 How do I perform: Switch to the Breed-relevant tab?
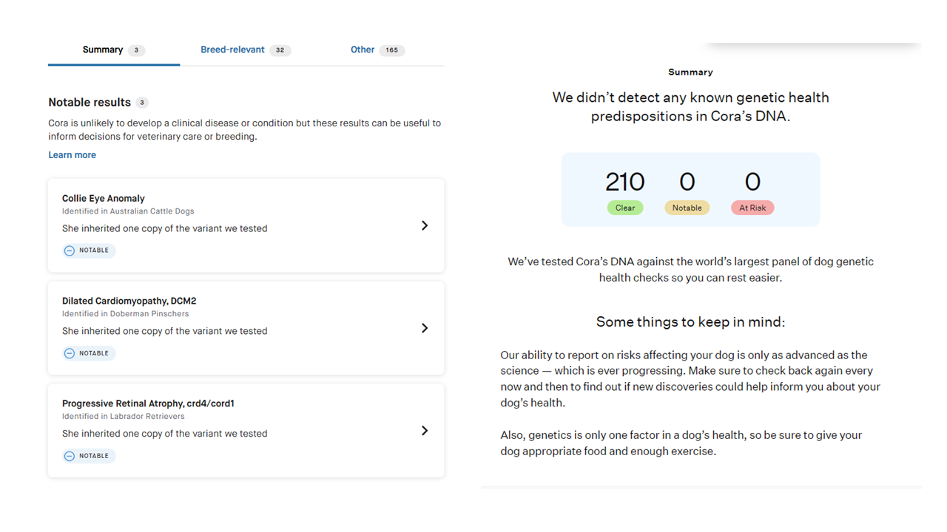pos(234,50)
